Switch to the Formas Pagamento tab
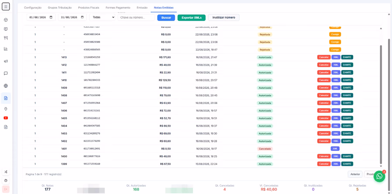 coord(118,8)
